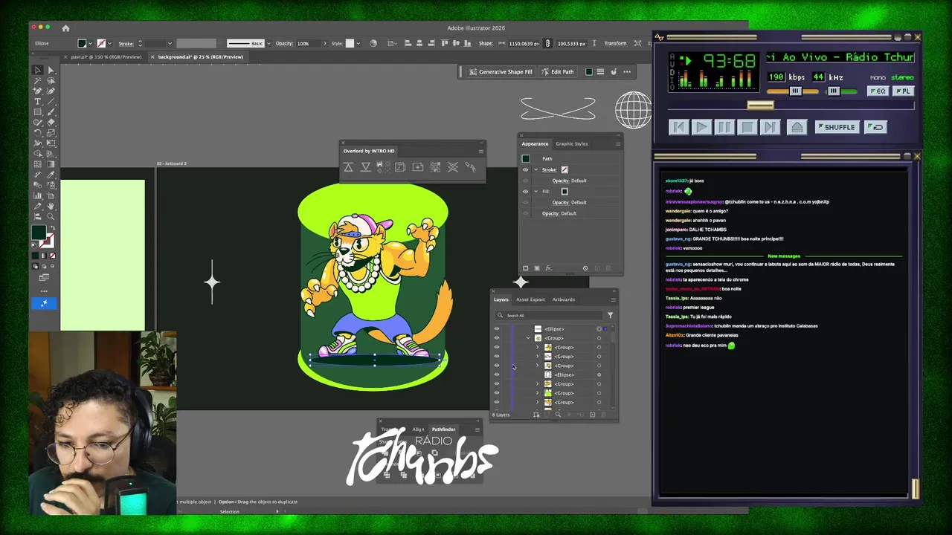Open Graphic Style swatch dropdown in control bar
The image size is (952, 535).
point(358,43)
